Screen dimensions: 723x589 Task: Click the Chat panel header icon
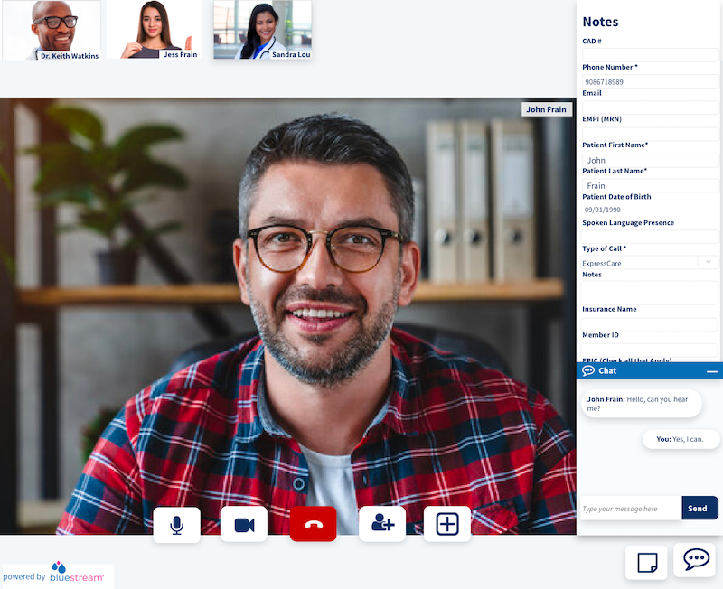click(x=588, y=371)
